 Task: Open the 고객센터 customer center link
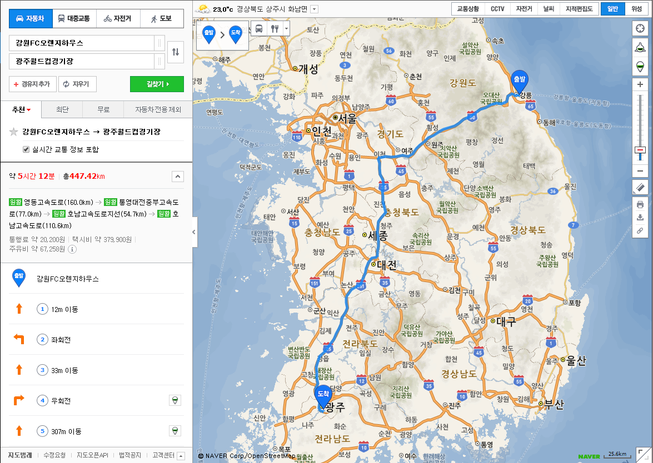163,456
